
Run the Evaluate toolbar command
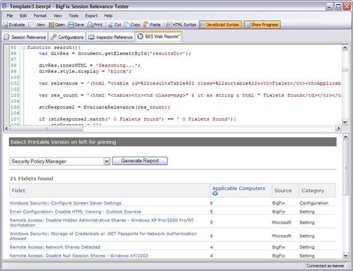pyautogui.click(x=14, y=24)
